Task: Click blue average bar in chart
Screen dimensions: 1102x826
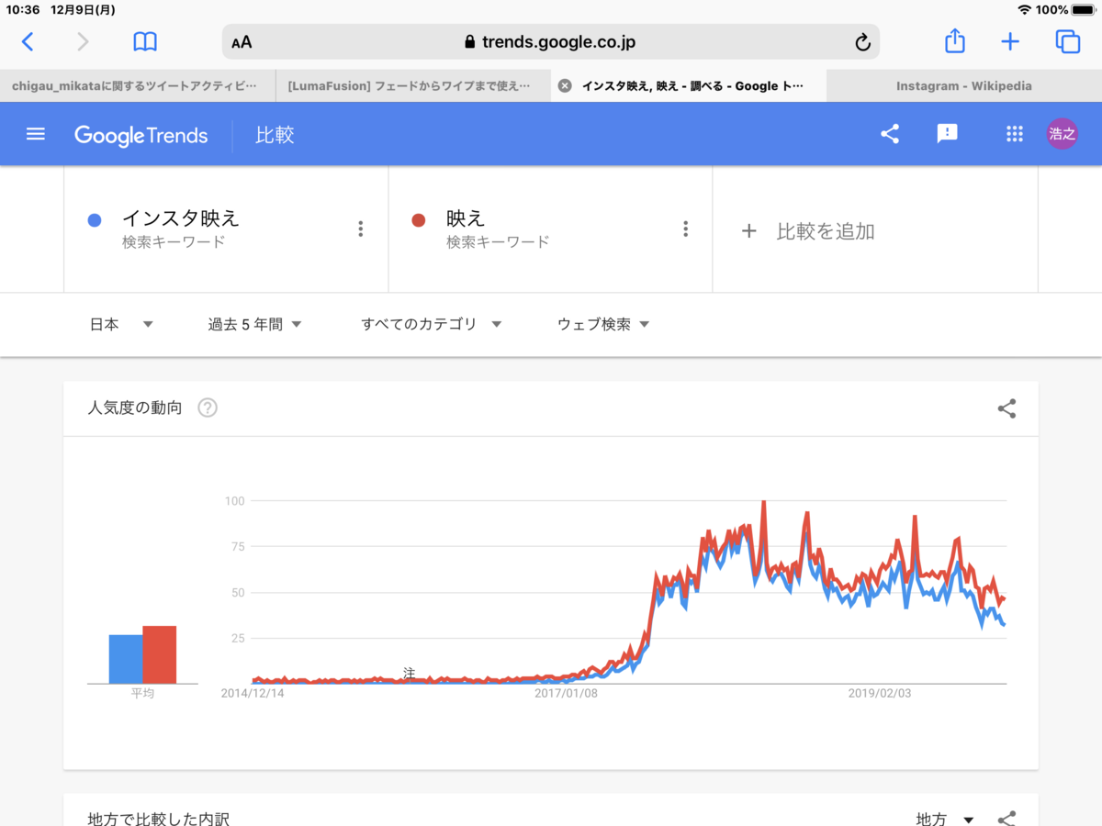Action: point(126,659)
